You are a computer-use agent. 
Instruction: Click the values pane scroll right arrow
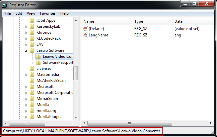(211, 123)
